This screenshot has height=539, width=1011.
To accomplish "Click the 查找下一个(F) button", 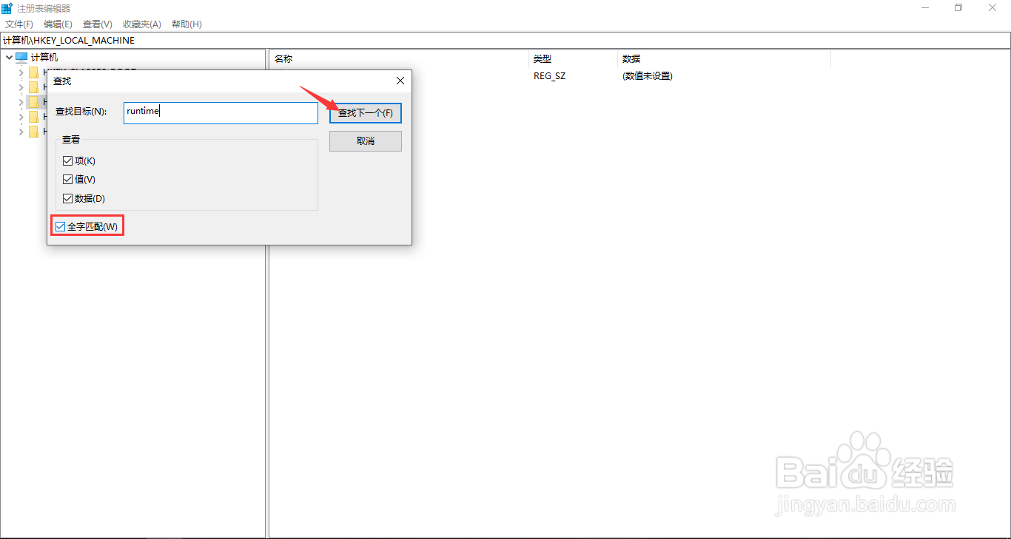I will 366,113.
